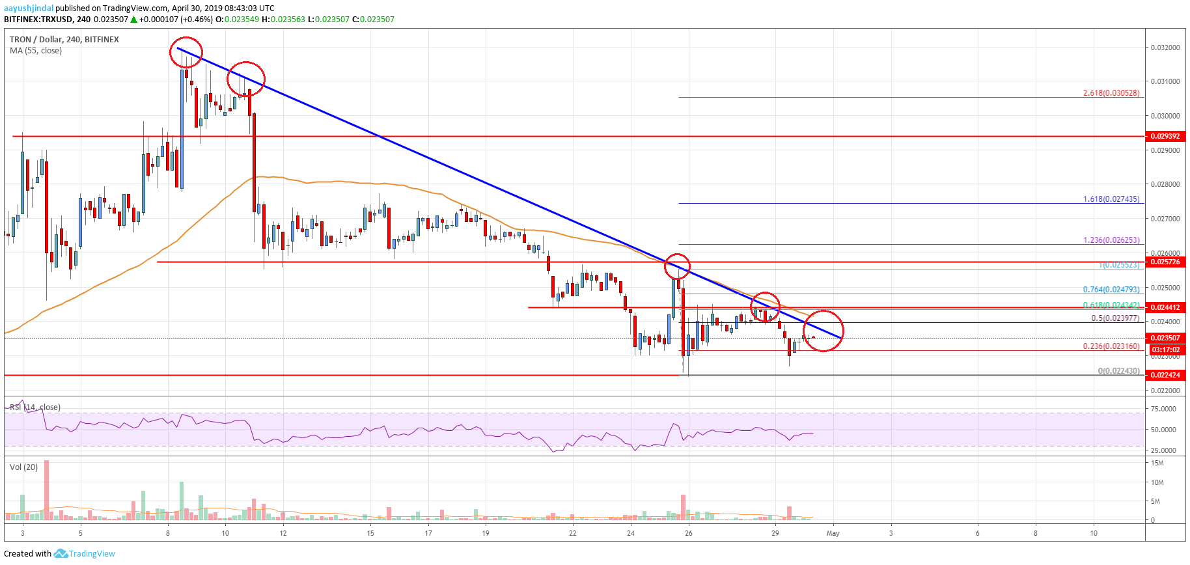Click the aayushjindal author name

click(28, 8)
